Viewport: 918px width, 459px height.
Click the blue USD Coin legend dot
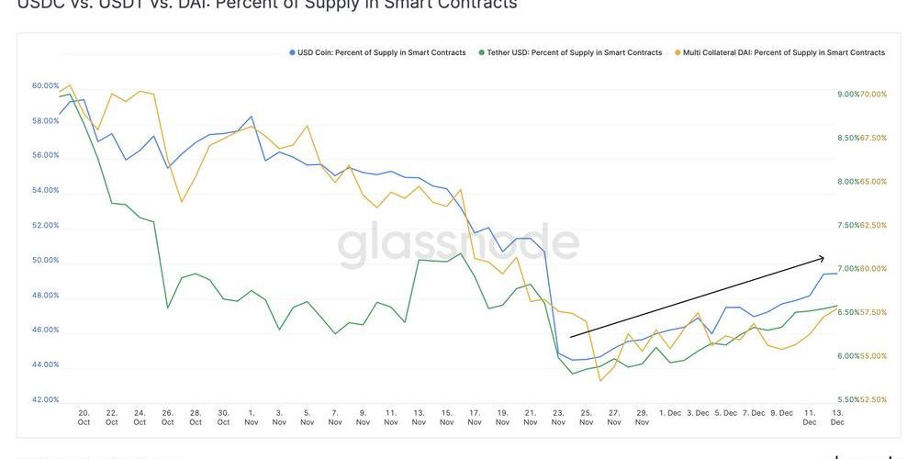click(292, 52)
